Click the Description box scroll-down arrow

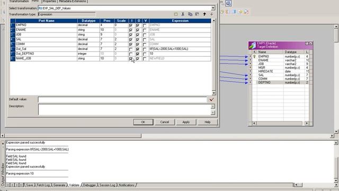[213, 112]
